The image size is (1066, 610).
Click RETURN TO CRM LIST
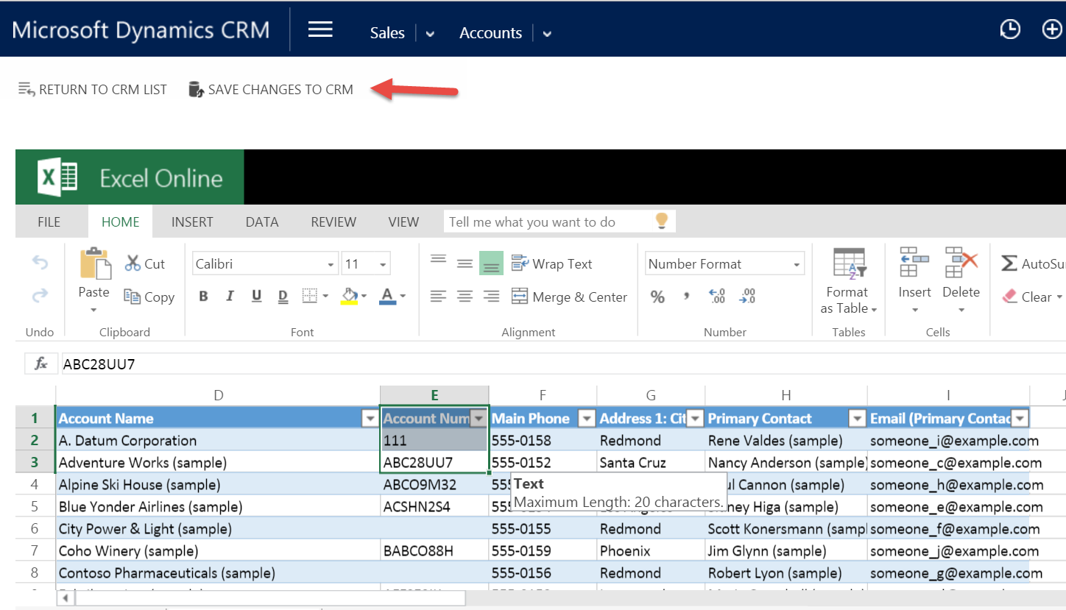(92, 88)
